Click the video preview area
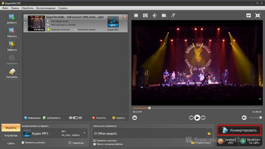 coord(197,63)
